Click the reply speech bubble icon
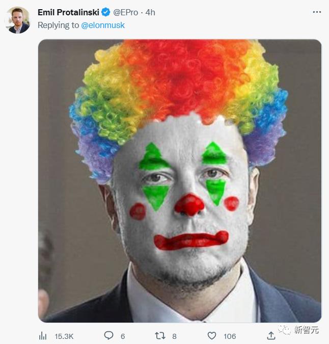 click(108, 335)
